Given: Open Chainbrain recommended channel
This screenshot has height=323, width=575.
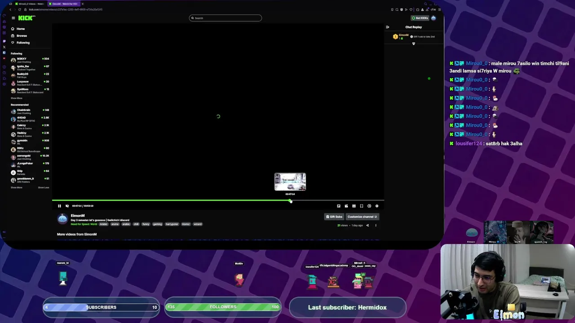Looking at the screenshot, I should tap(30, 111).
